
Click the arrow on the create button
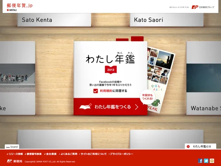tap(137, 107)
